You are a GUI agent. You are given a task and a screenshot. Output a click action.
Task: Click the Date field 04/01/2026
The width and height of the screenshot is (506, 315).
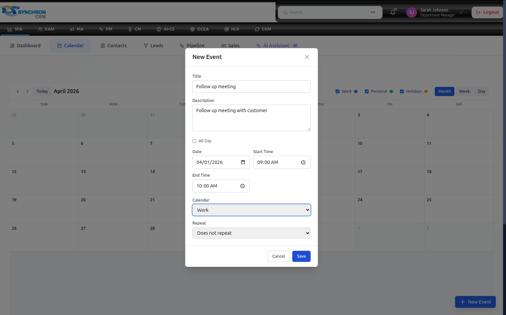point(221,162)
